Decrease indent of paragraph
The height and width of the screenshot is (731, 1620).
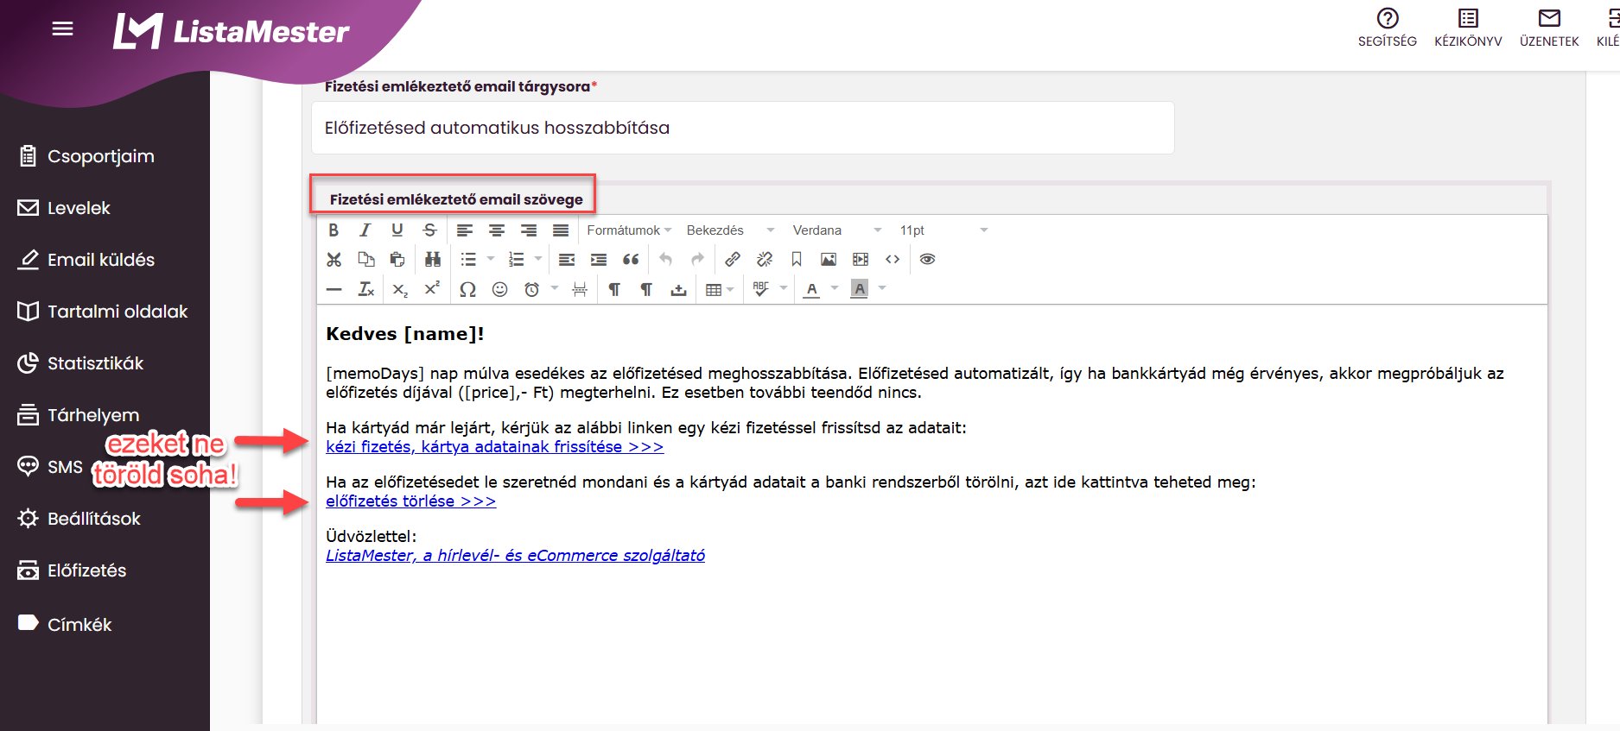coord(567,260)
